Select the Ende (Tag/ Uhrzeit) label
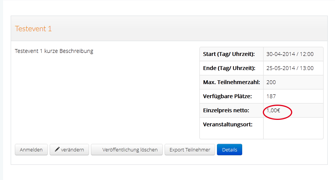Screen dimensions: 335x180 (x=229, y=68)
